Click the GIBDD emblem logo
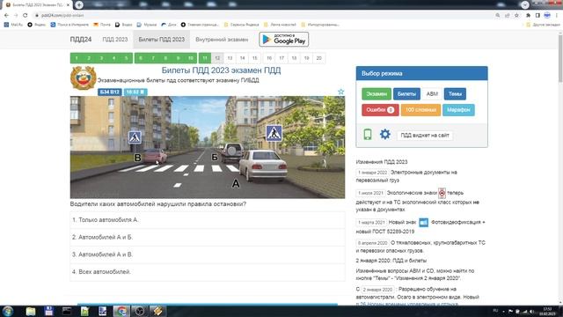 point(83,77)
